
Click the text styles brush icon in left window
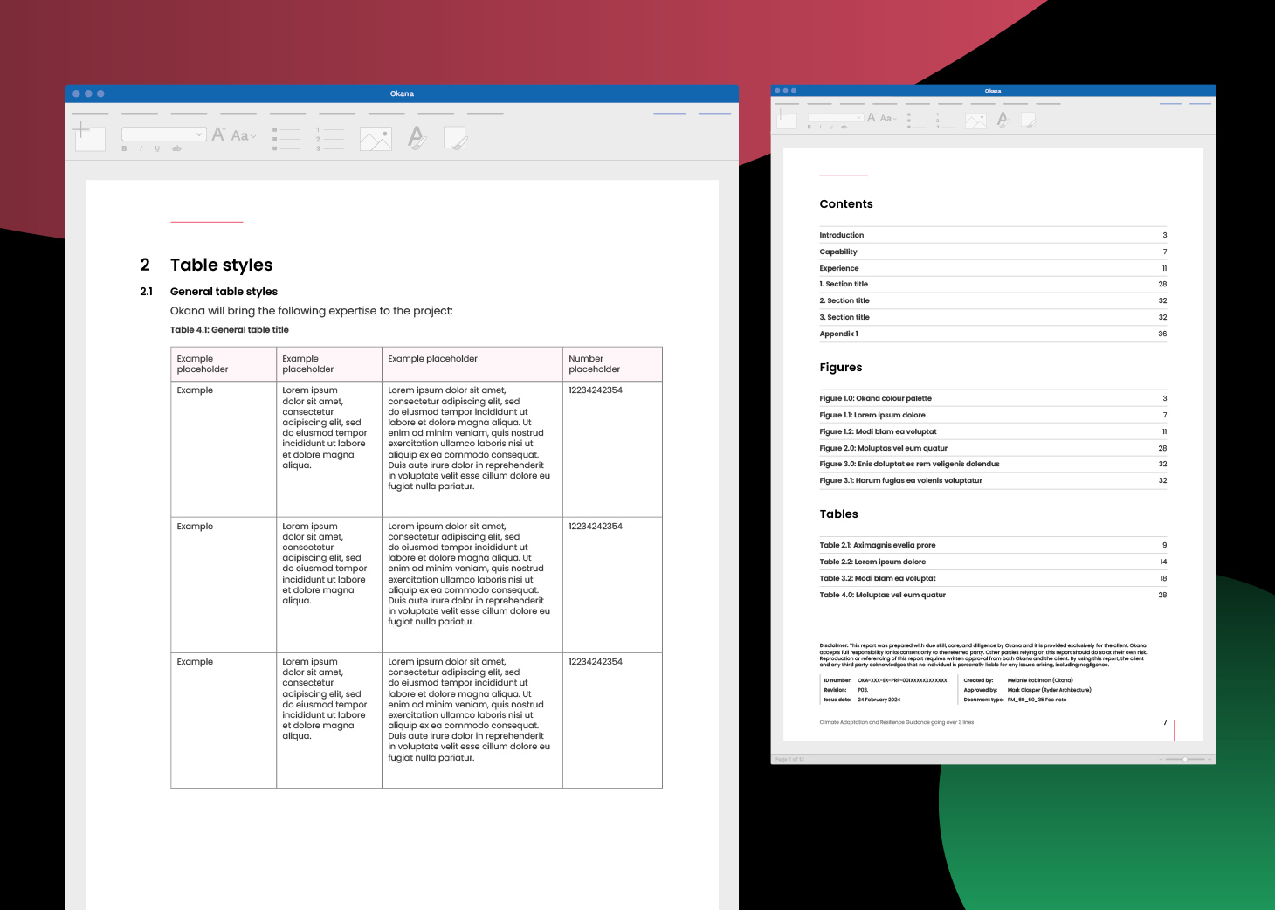coord(417,137)
